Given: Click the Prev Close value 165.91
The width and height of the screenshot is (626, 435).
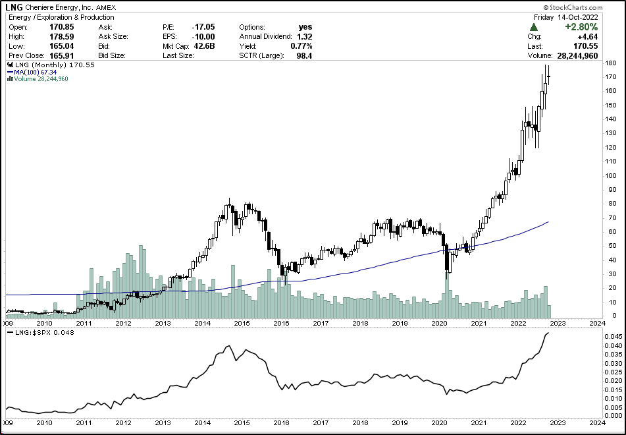Looking at the screenshot, I should pos(61,55).
